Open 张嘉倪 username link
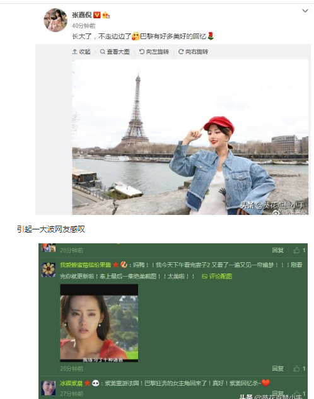 [x=82, y=15]
